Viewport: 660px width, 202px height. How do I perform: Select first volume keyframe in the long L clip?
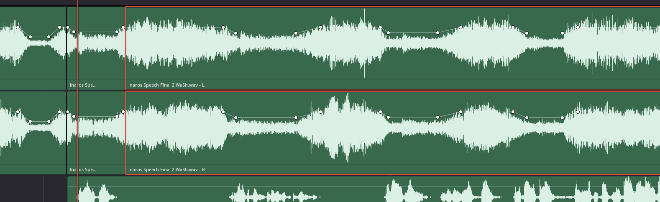coord(223,27)
